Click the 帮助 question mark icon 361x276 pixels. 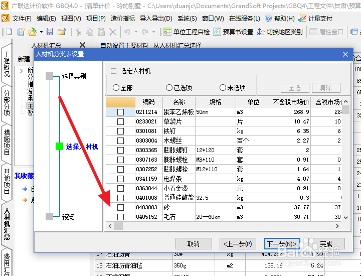[x=268, y=18]
